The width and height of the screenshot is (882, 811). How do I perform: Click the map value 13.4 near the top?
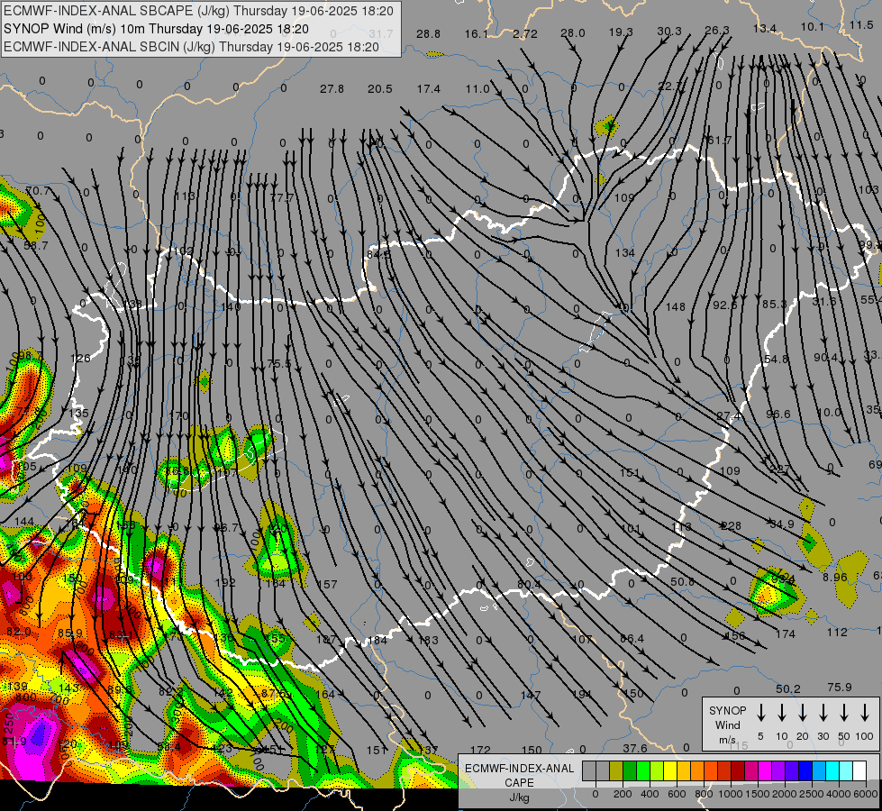coord(765,29)
